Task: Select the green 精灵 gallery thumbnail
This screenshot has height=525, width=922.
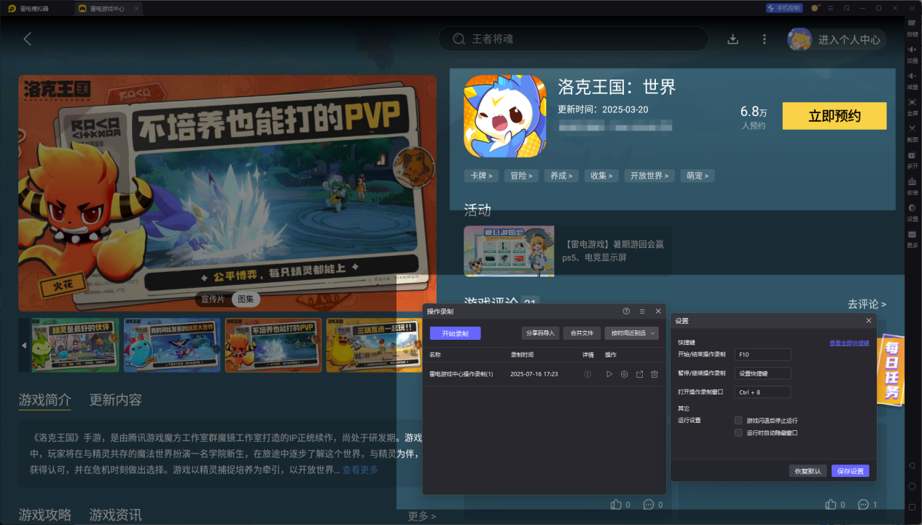Action: [75, 345]
